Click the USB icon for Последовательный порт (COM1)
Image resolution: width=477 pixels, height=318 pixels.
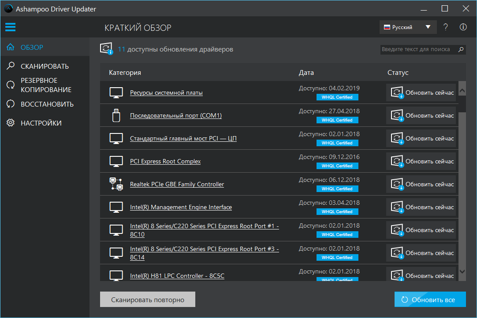116,115
